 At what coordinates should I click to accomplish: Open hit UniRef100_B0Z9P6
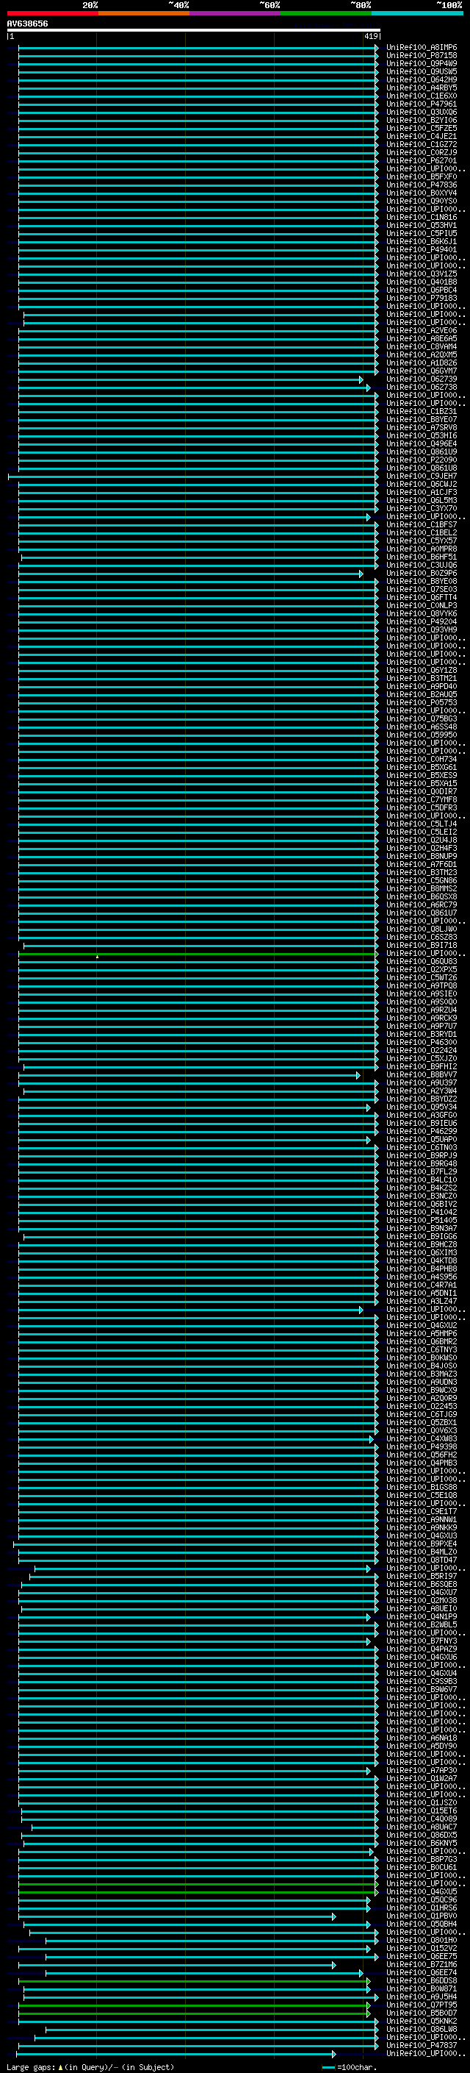[x=422, y=573]
